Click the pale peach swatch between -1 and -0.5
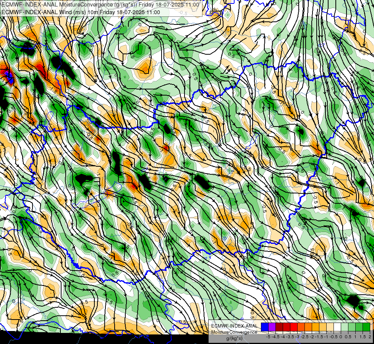 tap(330, 327)
